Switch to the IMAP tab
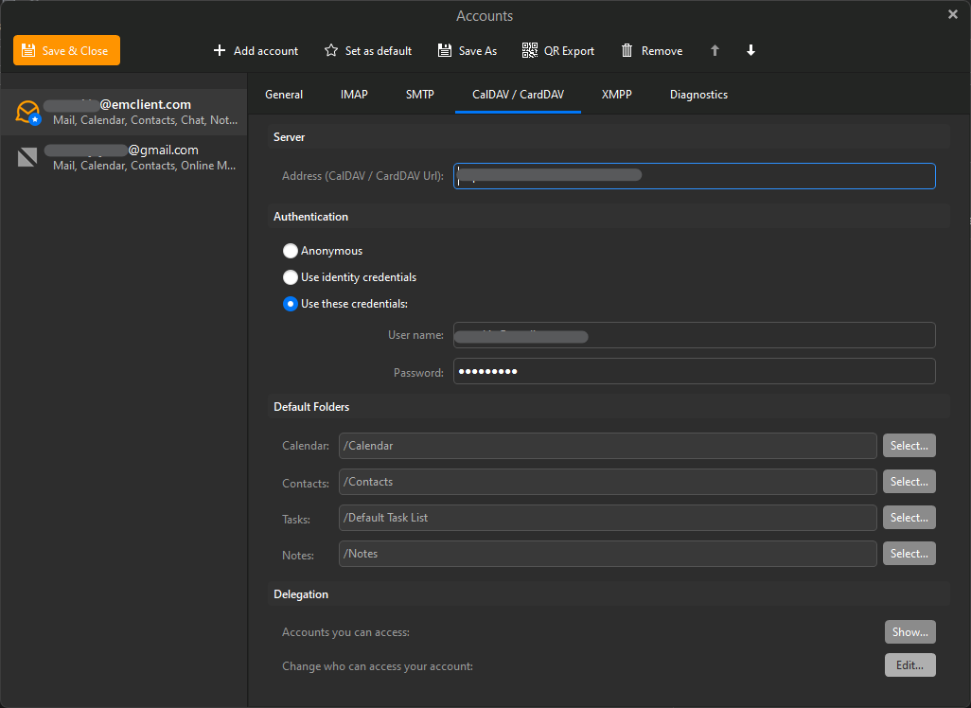971x708 pixels. click(x=354, y=95)
